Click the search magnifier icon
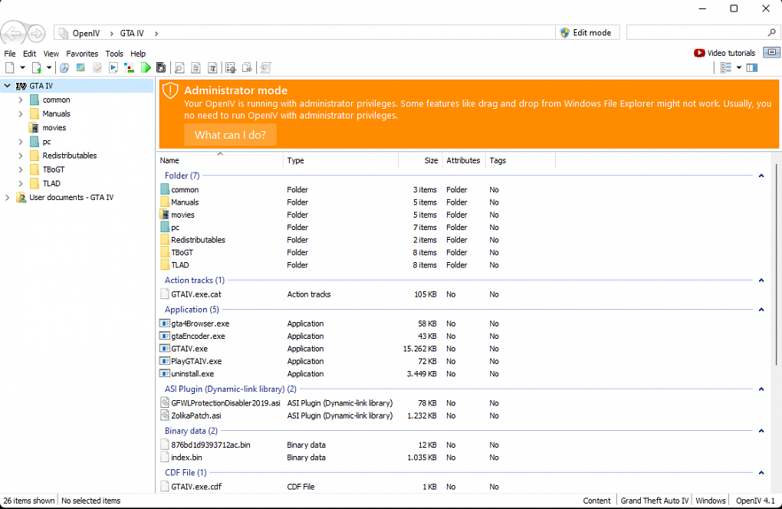 pos(771,32)
